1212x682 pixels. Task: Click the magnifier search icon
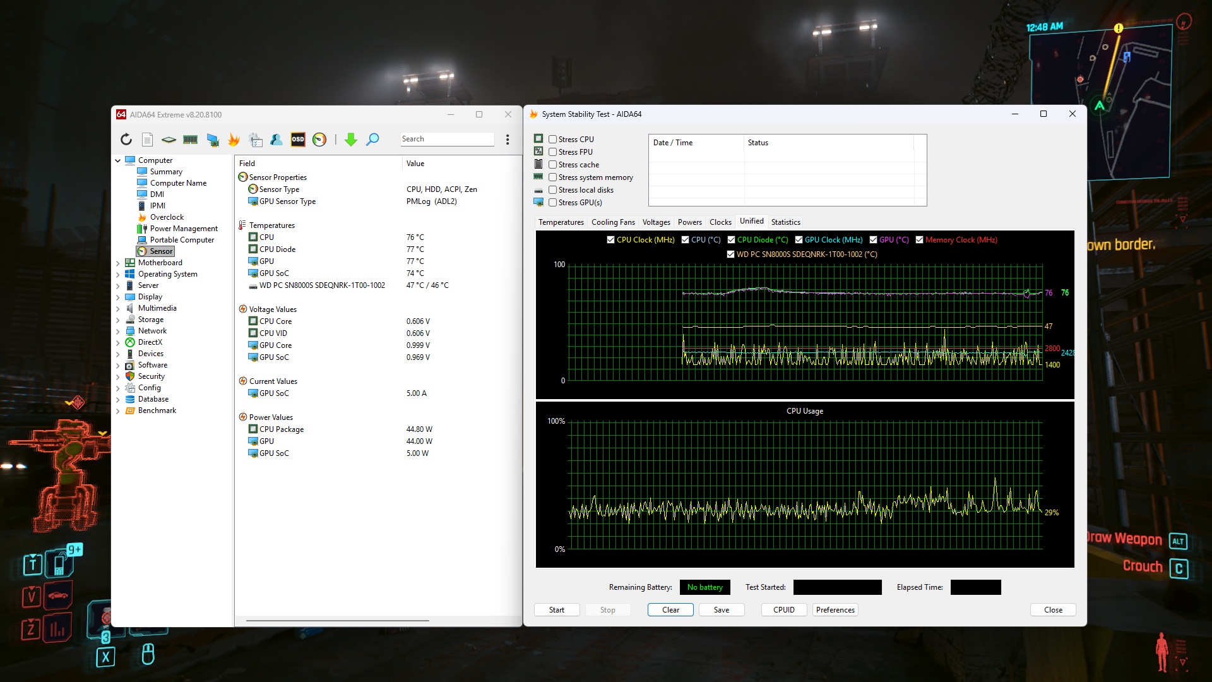373,140
